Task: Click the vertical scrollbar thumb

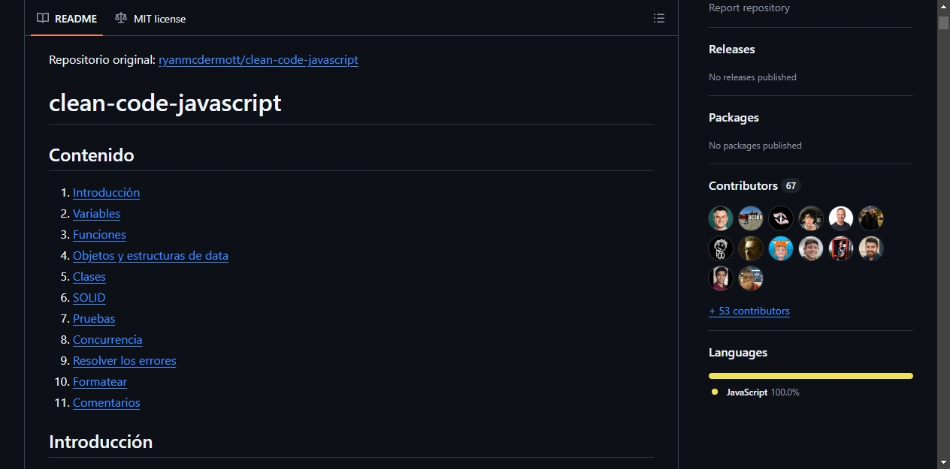Action: 943,22
